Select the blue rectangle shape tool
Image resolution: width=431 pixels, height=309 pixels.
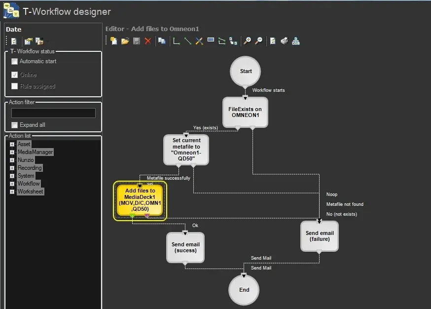tap(211, 40)
